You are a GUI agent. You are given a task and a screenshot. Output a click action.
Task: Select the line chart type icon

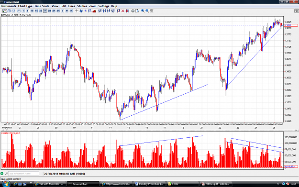[13, 11]
